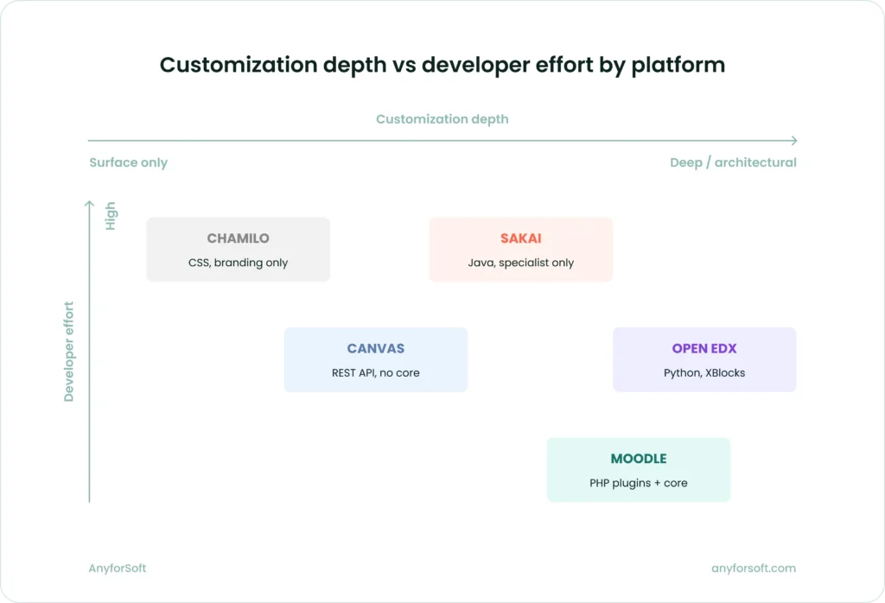885x603 pixels.
Task: Toggle the 'REST API, no core' label
Action: click(375, 372)
